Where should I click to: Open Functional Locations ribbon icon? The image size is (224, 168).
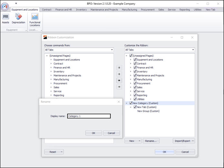point(35,20)
